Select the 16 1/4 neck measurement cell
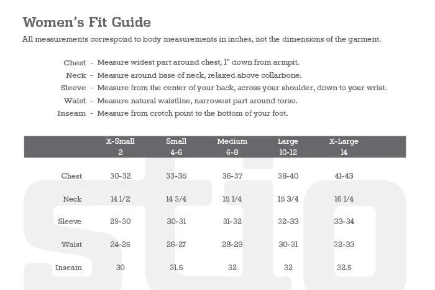 [x=344, y=199]
